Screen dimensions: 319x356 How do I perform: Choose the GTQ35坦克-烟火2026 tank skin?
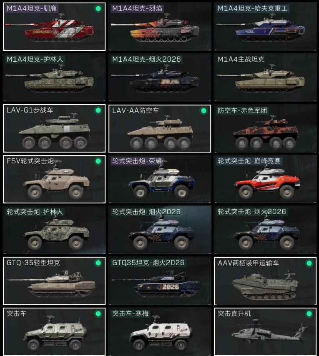(160, 281)
